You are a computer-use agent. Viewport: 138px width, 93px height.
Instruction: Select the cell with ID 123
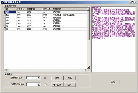tap(11, 20)
